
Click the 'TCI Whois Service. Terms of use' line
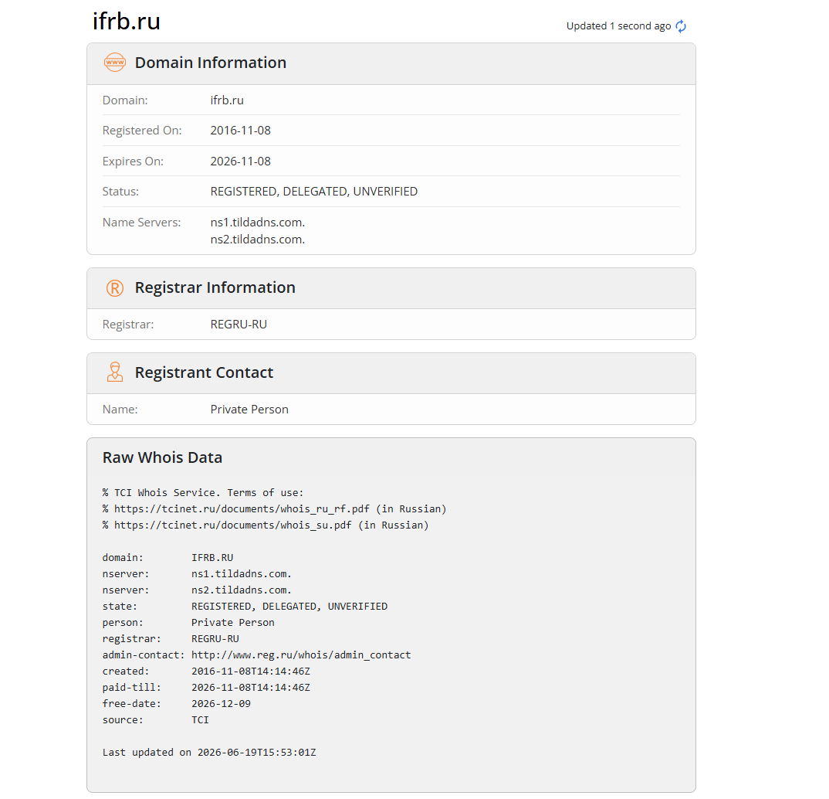point(203,493)
